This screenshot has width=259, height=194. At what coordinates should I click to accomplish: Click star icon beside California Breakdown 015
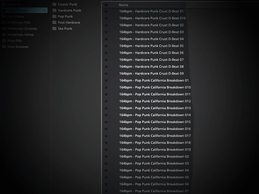coord(106,122)
